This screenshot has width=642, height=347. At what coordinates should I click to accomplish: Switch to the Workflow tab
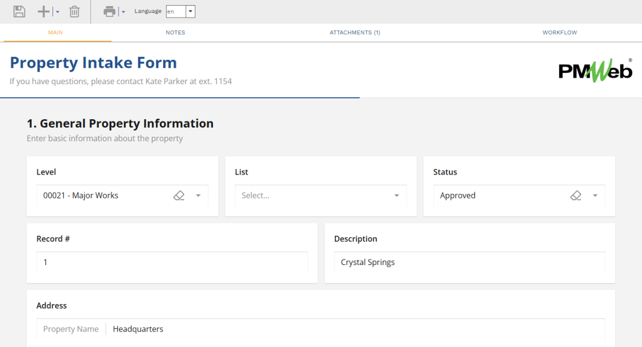tap(560, 33)
